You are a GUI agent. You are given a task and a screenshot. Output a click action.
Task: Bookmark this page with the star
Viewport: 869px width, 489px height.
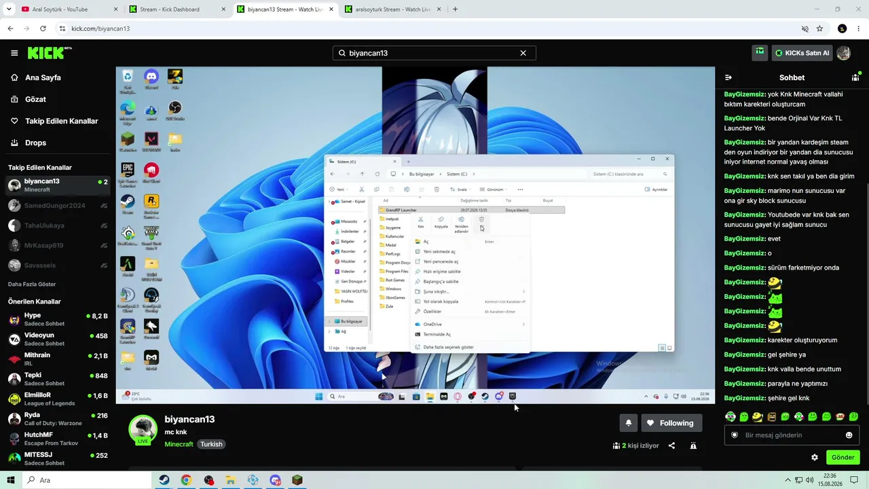[819, 29]
